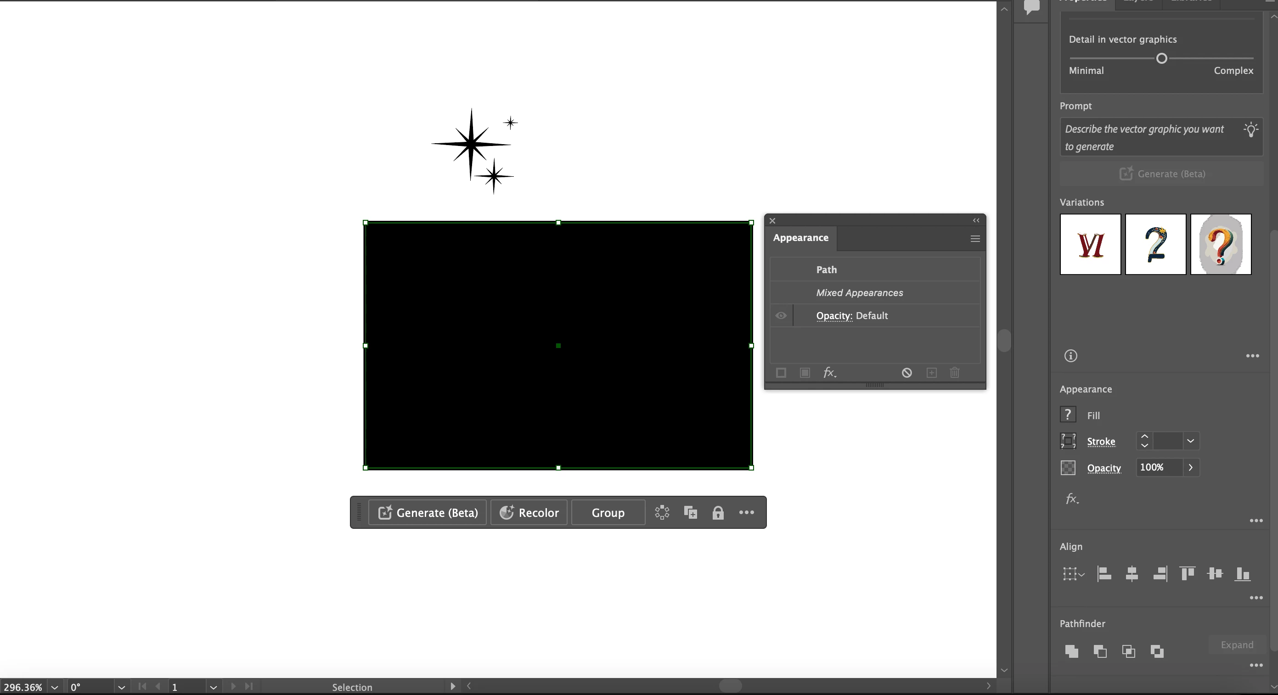Click the lock object icon
The height and width of the screenshot is (695, 1278).
(x=718, y=512)
